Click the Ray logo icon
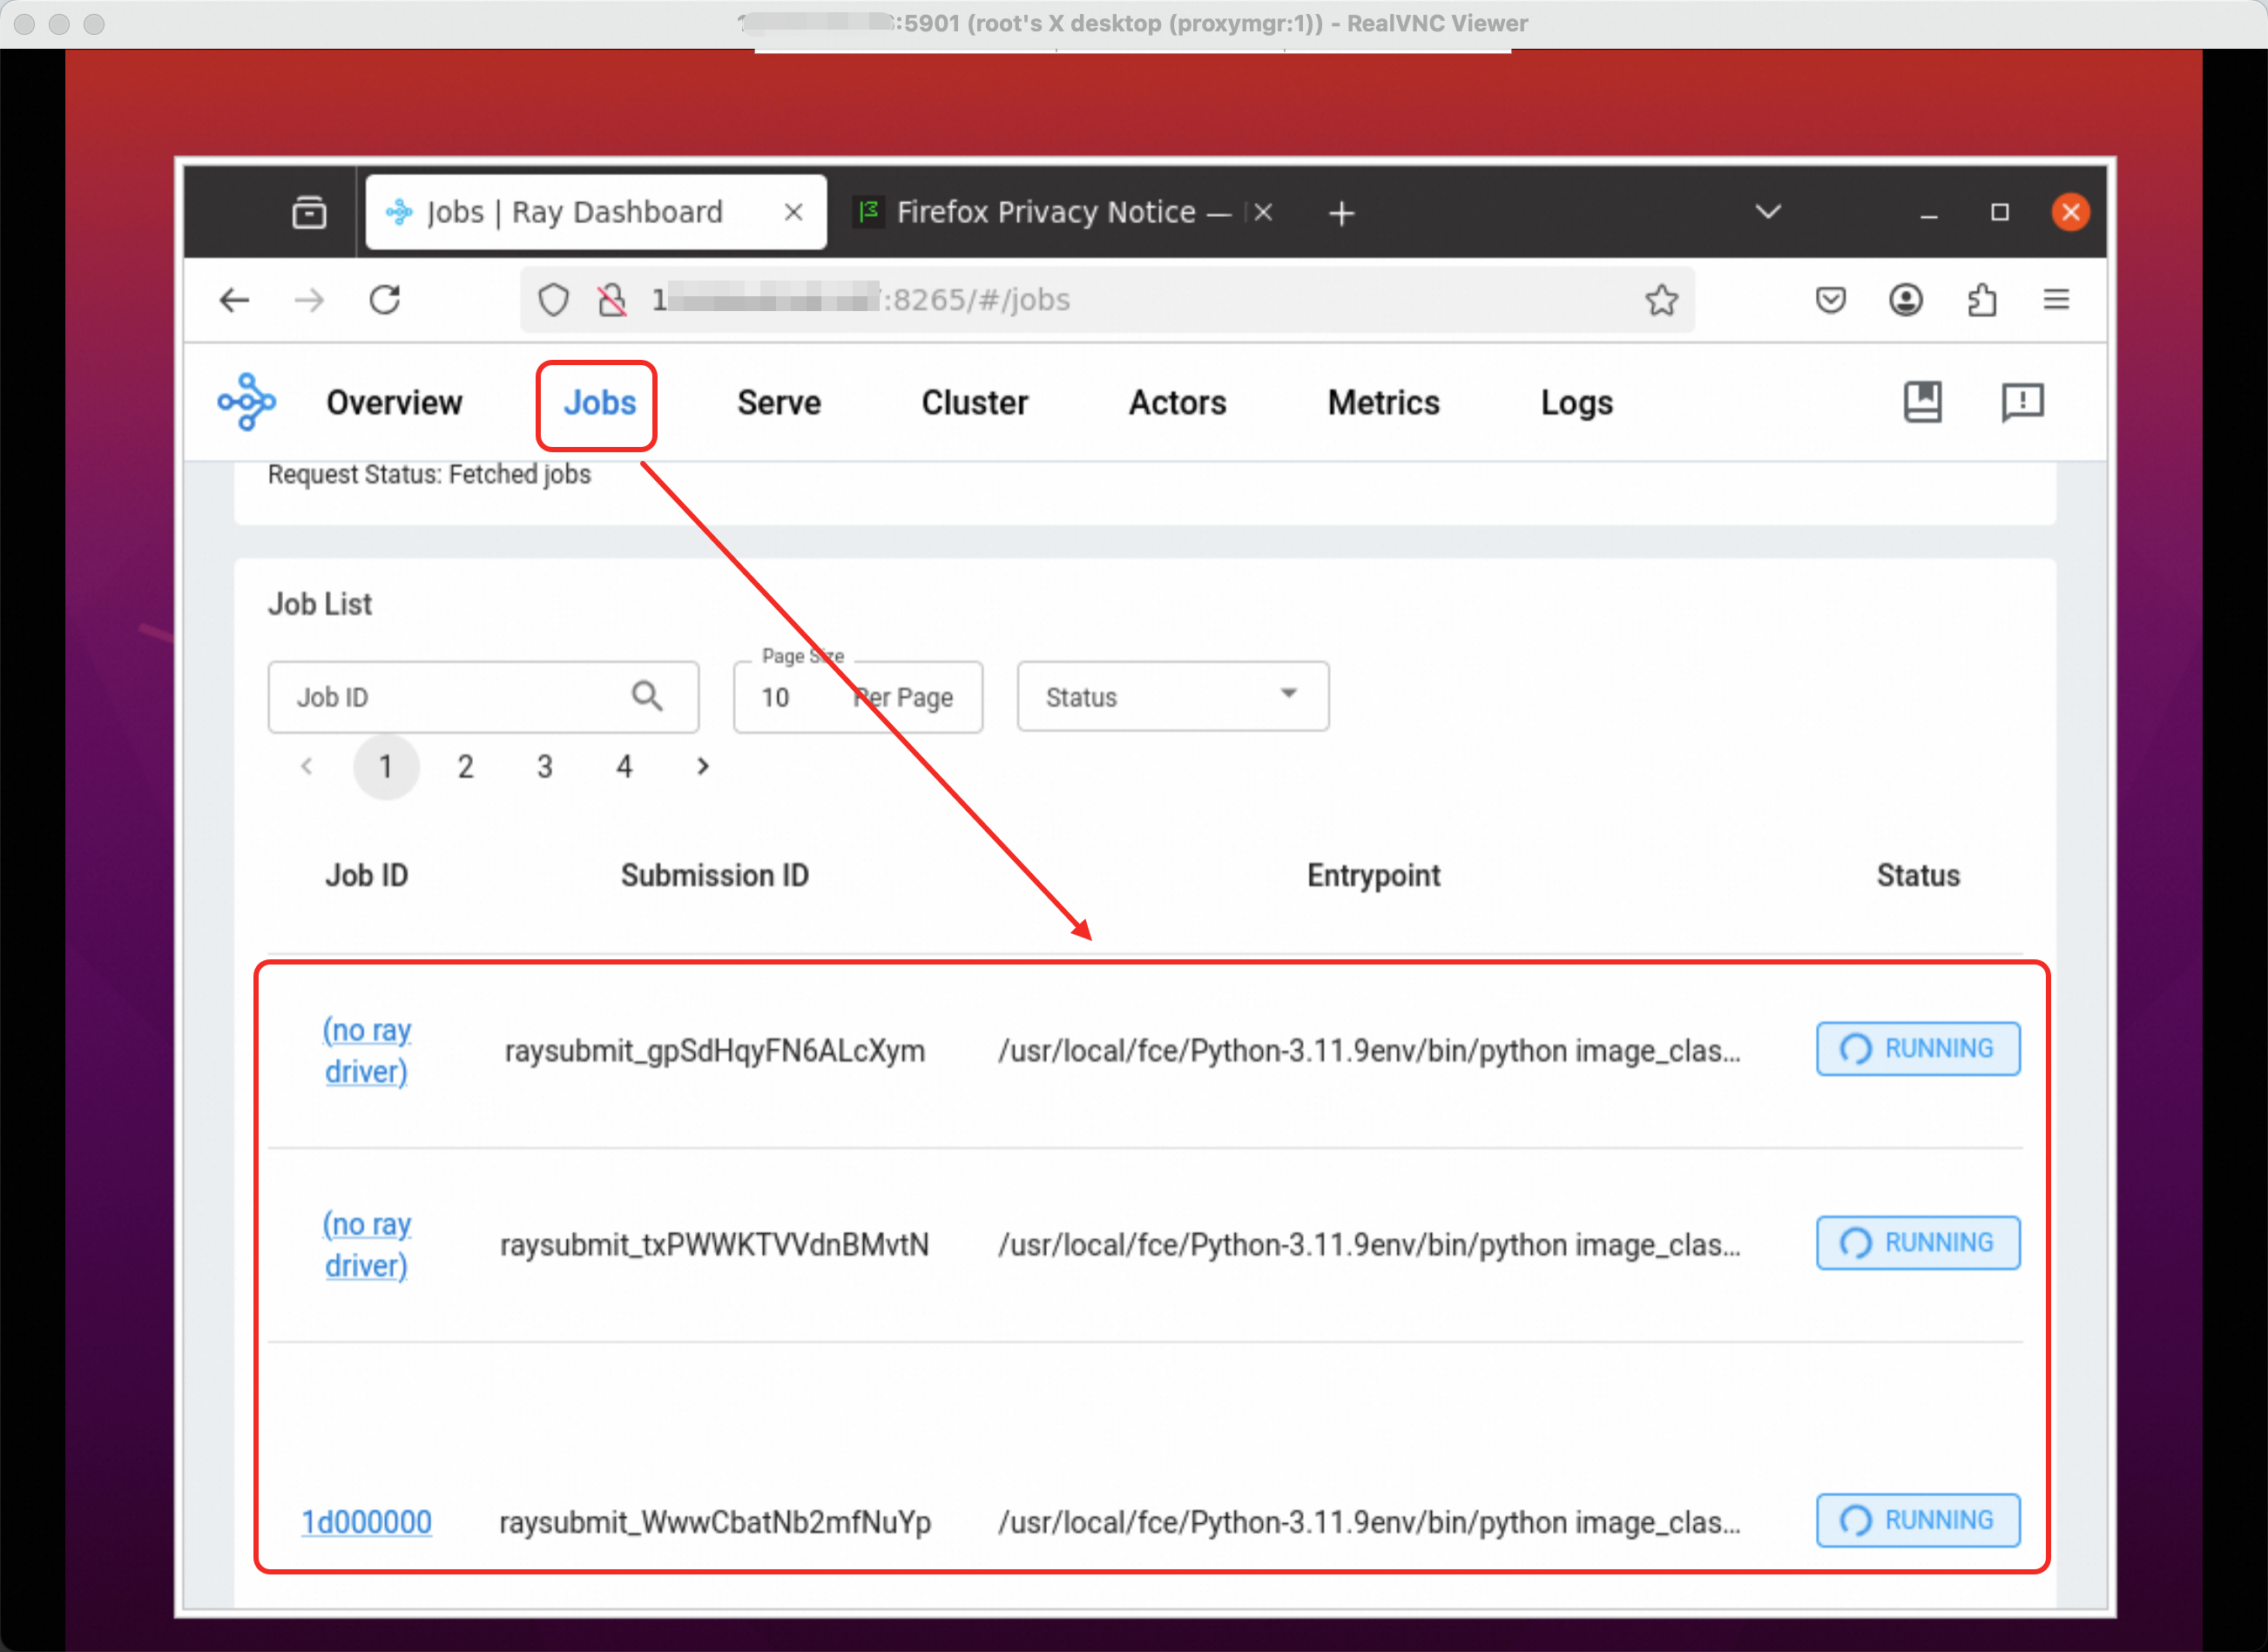This screenshot has height=1652, width=2268. (246, 403)
